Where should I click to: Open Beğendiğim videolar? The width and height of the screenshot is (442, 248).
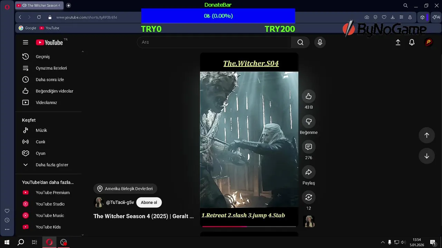click(48, 91)
